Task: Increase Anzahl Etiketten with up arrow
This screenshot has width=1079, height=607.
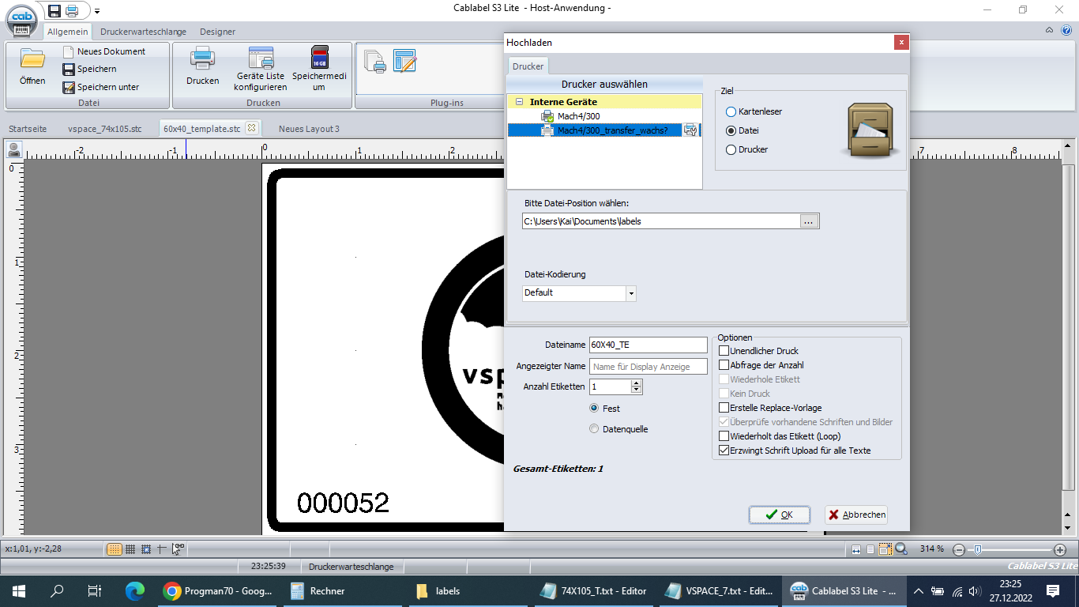Action: pos(636,383)
